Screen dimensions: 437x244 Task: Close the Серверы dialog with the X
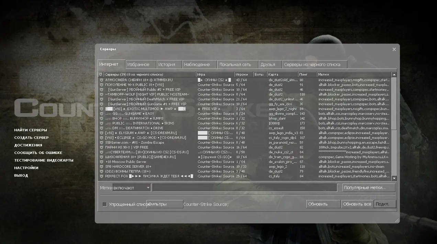coord(394,49)
